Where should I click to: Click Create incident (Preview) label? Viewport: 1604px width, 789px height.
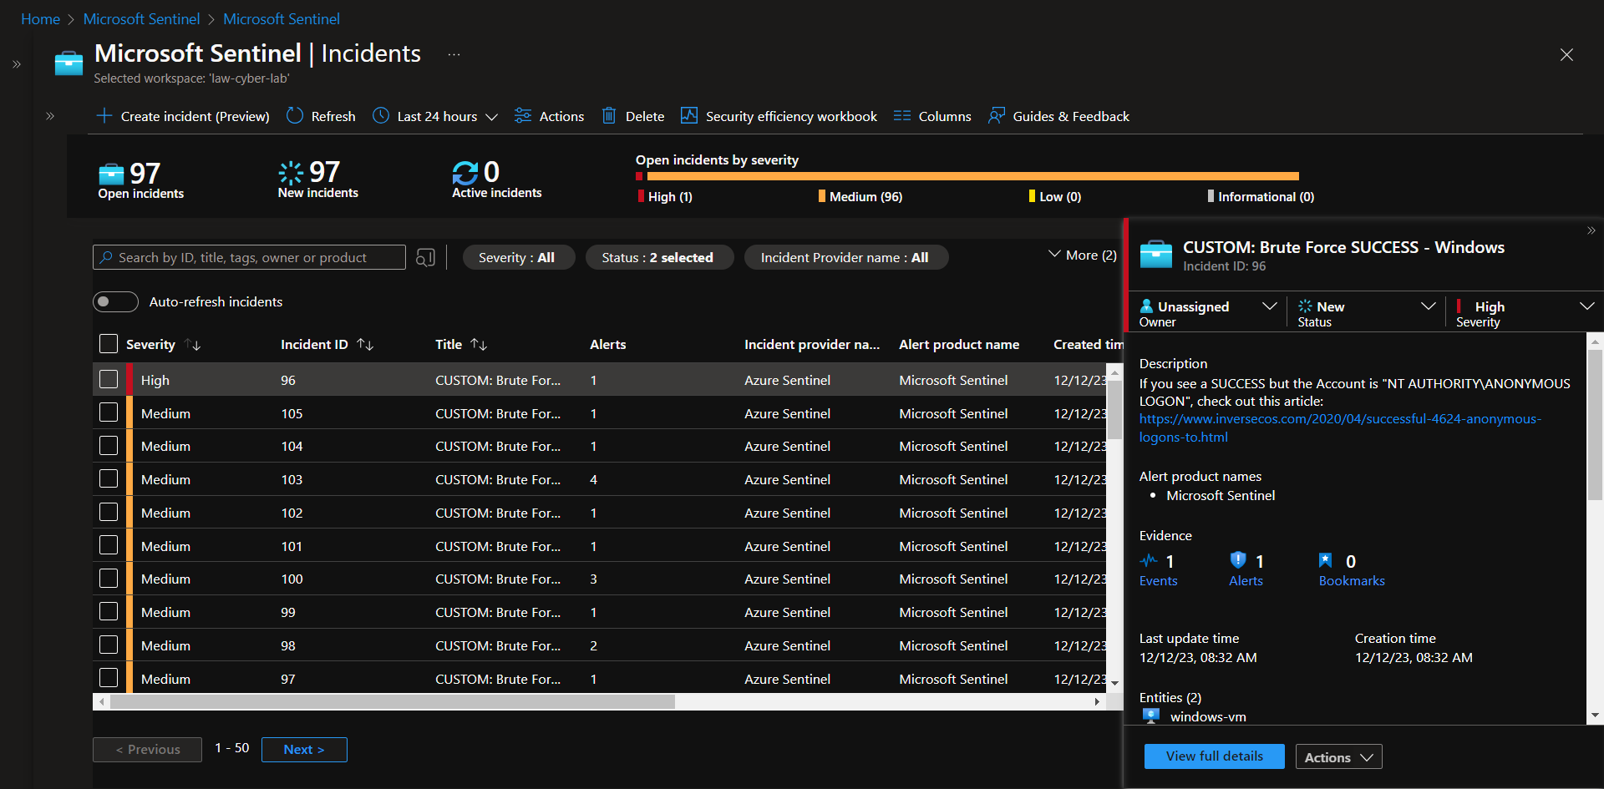click(195, 116)
